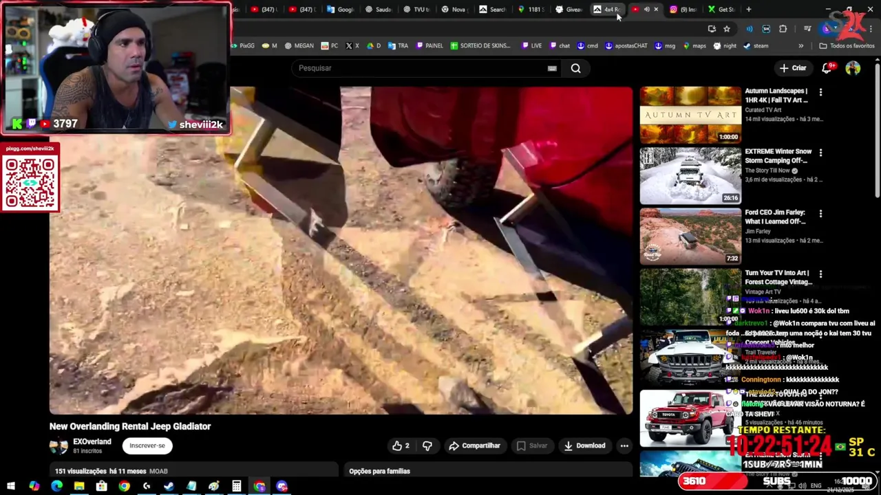Switch to the Nova g browser tab

pyautogui.click(x=454, y=10)
